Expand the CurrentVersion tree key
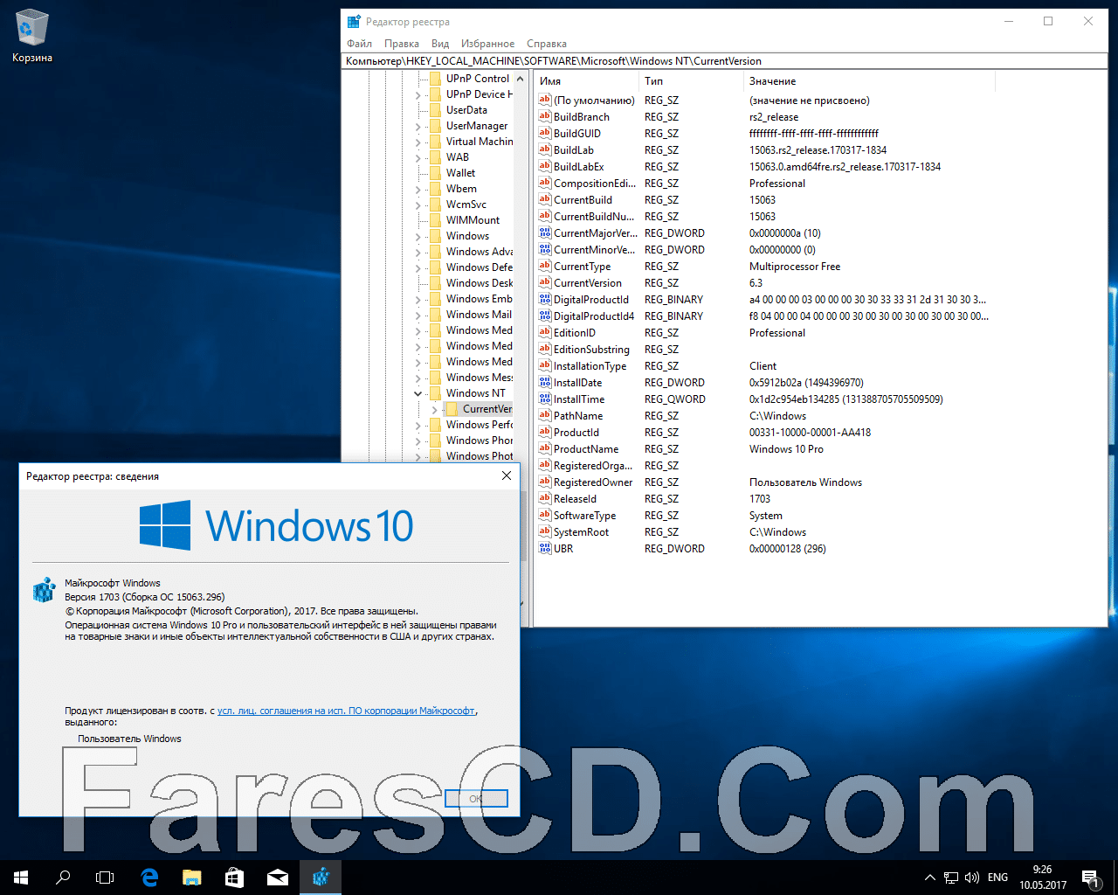Screen dimensions: 1118x895 pos(434,409)
